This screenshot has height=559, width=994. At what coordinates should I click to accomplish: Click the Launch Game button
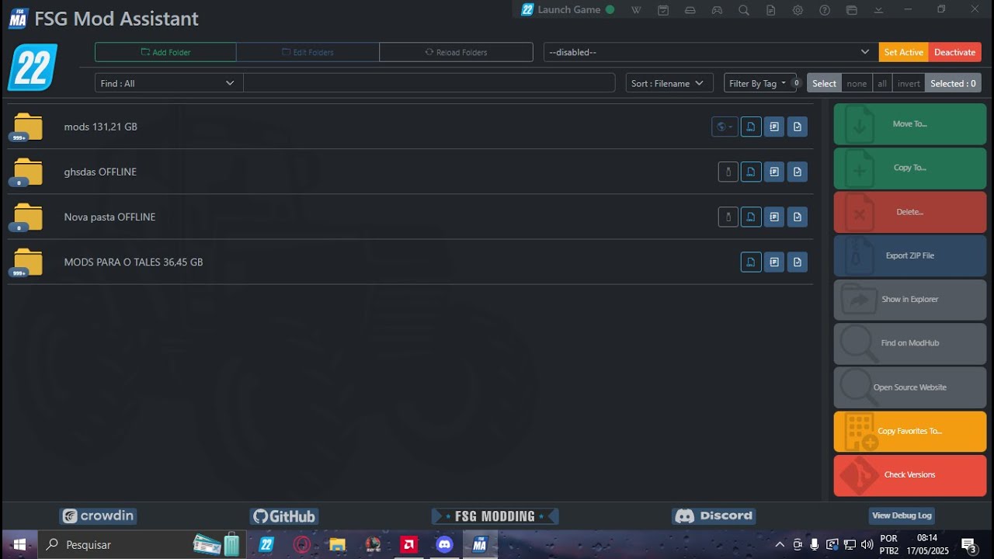(x=568, y=10)
